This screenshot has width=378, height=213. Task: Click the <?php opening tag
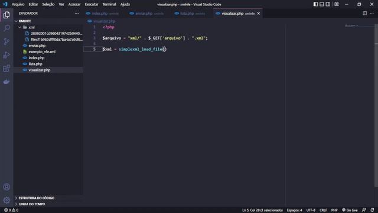(x=109, y=27)
